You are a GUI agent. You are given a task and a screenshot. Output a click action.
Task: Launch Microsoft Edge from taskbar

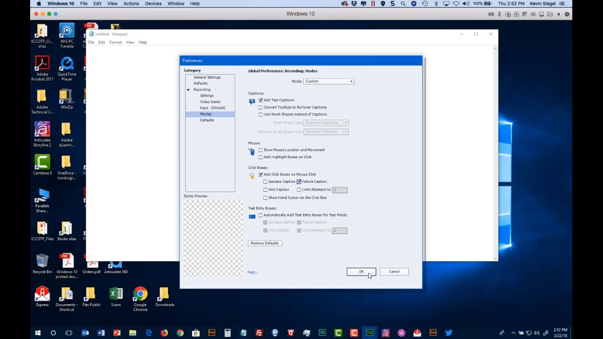148,333
